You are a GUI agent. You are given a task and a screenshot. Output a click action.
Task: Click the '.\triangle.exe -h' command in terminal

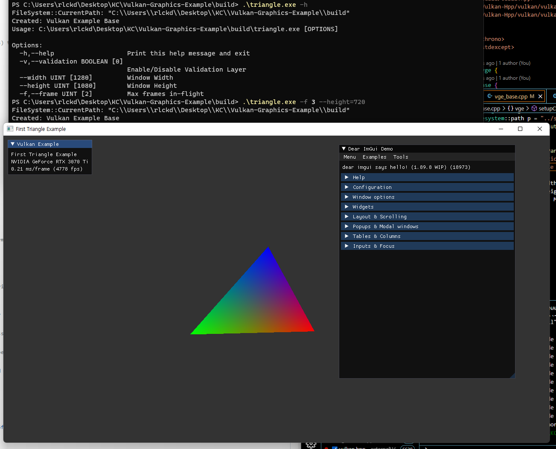pos(275,5)
